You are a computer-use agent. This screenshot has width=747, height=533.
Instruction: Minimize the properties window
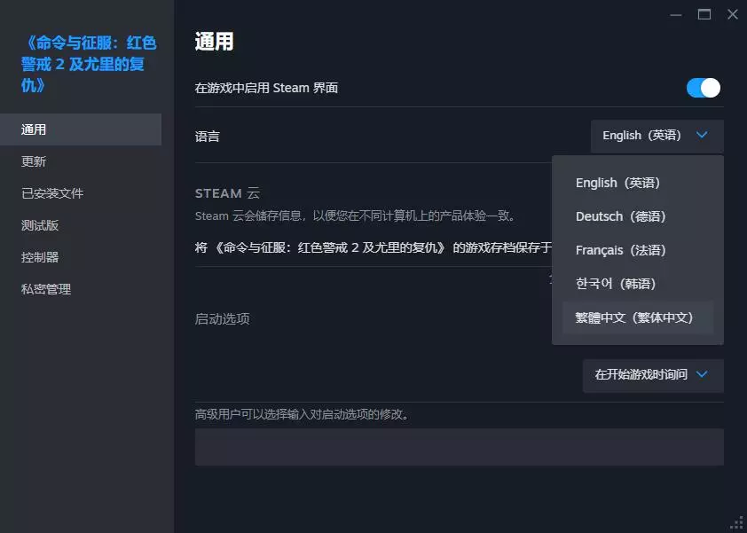tap(675, 15)
